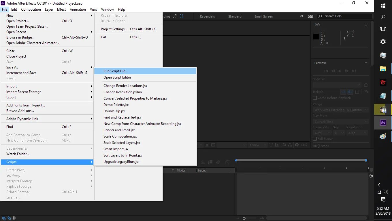Choose Close Project
The width and height of the screenshot is (392, 221).
tap(47, 56)
